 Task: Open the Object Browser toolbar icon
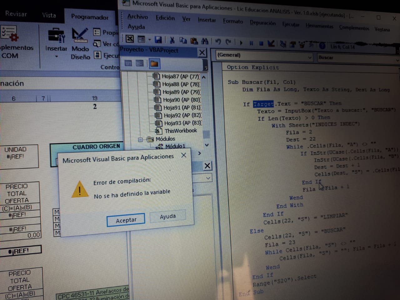pyautogui.click(x=302, y=45)
